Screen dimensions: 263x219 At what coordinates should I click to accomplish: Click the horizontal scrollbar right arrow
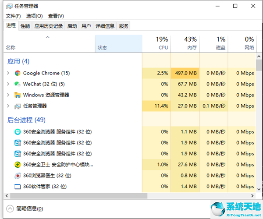click(x=252, y=196)
